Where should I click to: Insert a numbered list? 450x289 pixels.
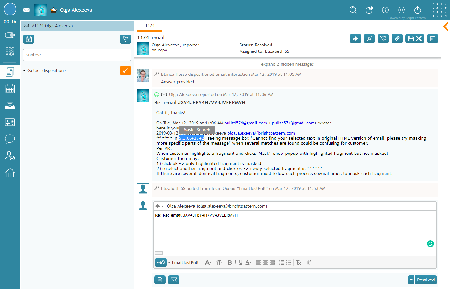click(289, 262)
